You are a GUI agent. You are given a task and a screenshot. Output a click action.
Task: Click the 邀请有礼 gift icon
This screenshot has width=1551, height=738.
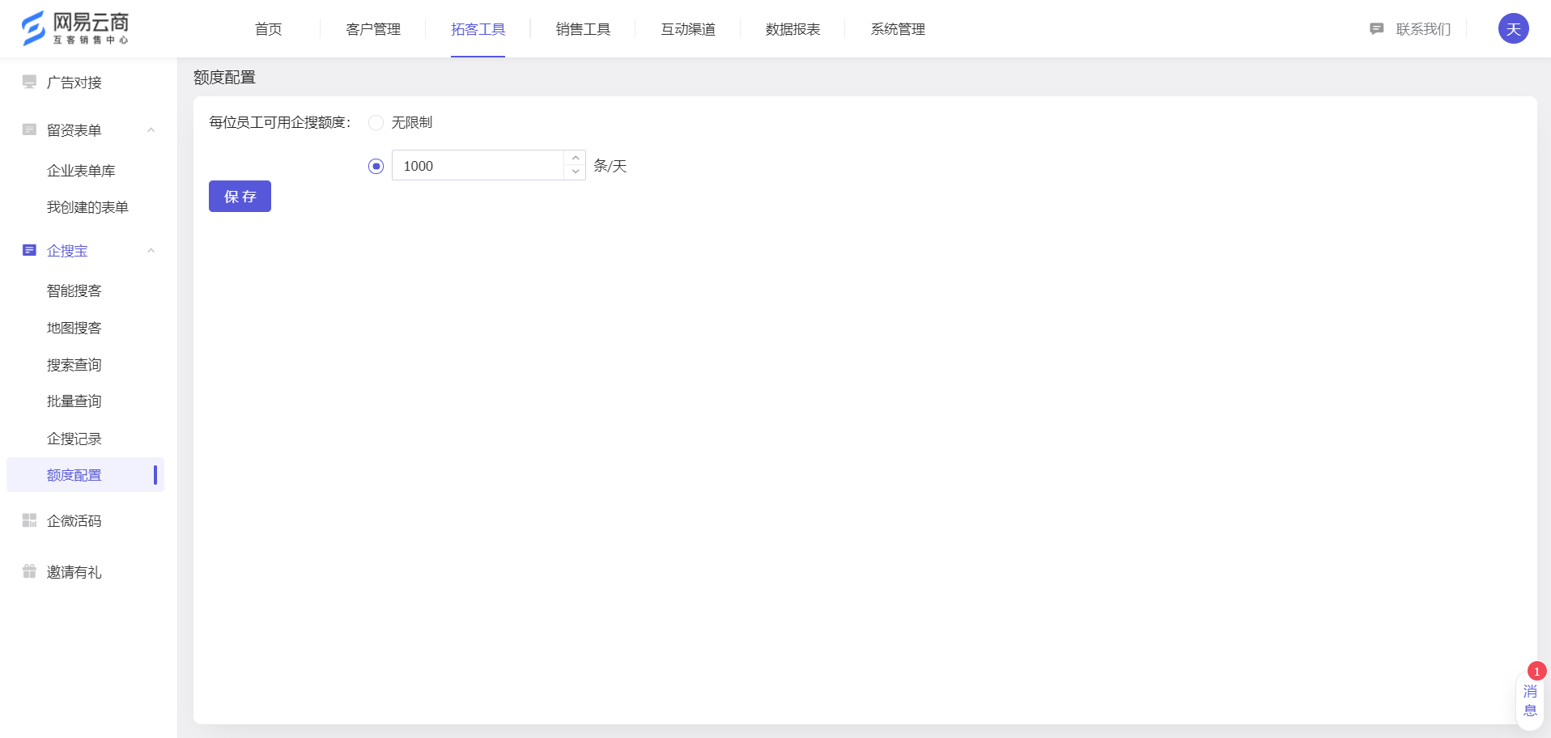pyautogui.click(x=29, y=571)
